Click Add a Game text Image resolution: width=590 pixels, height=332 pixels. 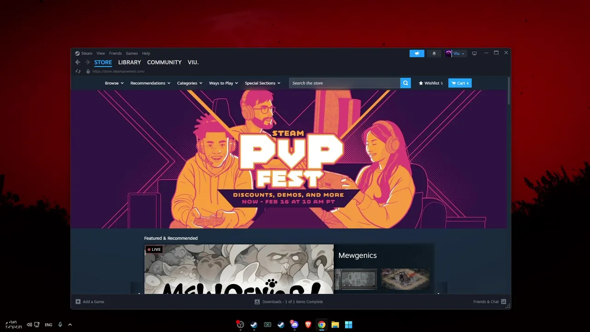tap(94, 302)
